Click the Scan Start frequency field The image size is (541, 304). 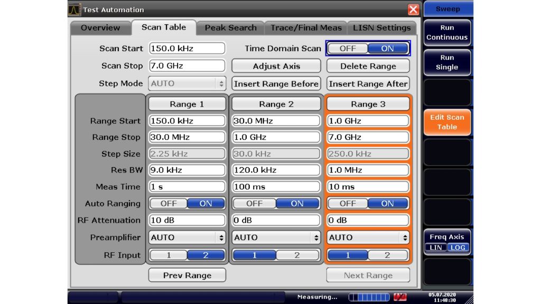click(x=187, y=49)
